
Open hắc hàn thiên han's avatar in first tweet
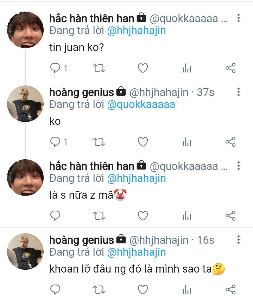(x=25, y=30)
